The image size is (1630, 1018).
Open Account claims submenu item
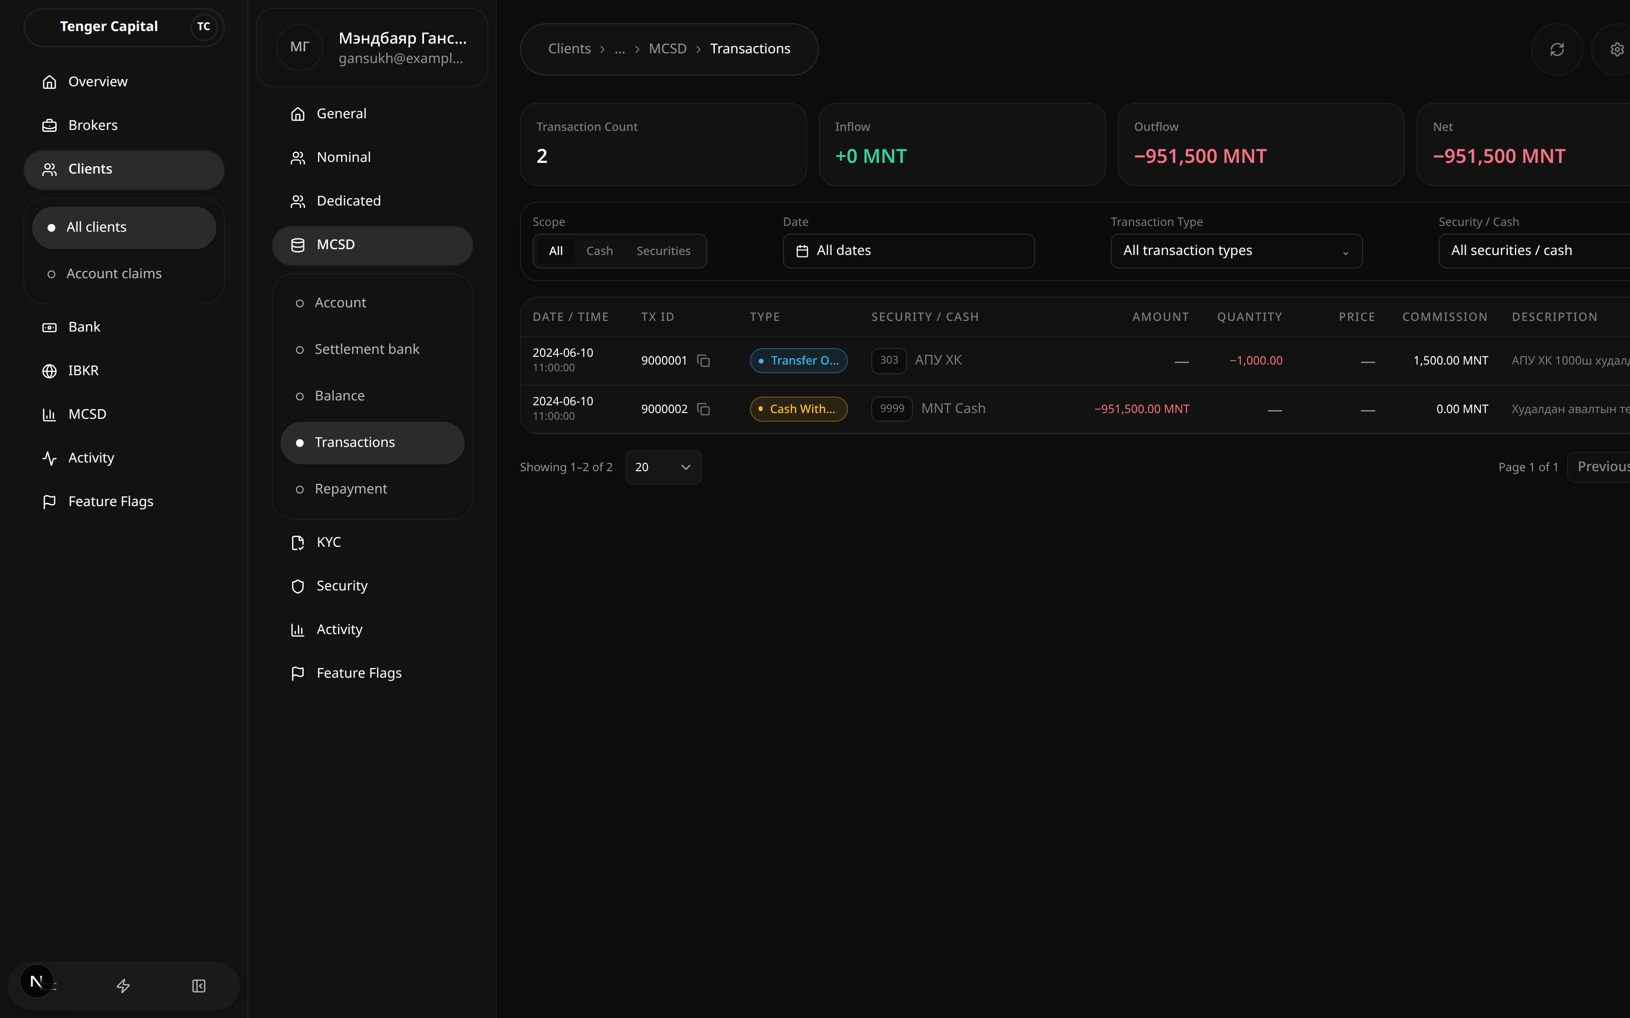124,274
